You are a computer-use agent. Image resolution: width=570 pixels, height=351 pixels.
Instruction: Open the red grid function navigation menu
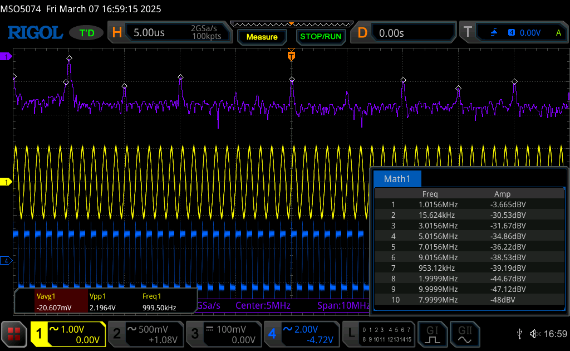(15, 334)
